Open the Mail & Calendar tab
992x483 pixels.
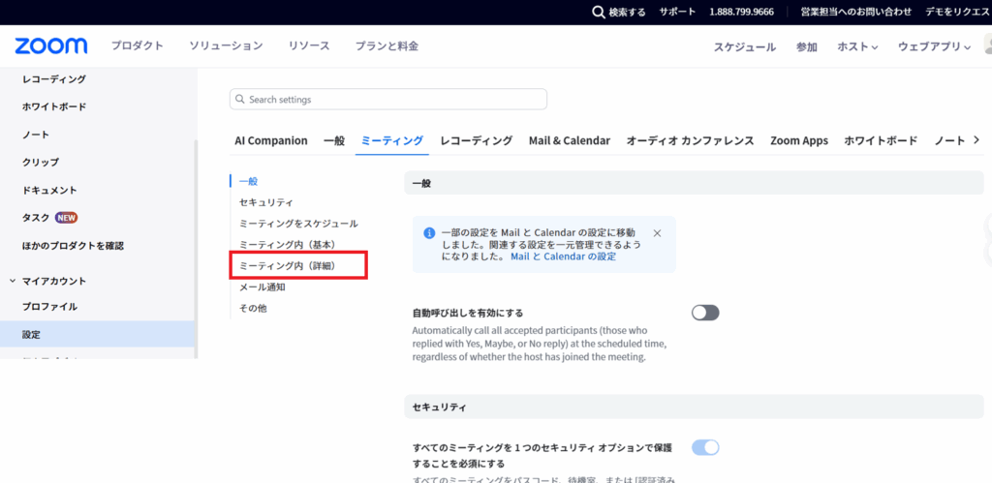tap(570, 140)
